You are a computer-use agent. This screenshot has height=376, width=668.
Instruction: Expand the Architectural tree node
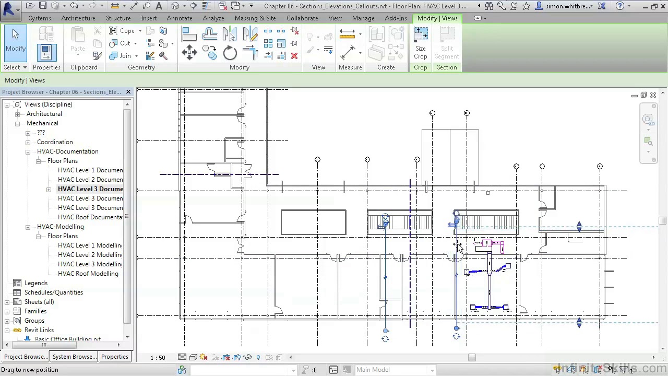pos(17,114)
